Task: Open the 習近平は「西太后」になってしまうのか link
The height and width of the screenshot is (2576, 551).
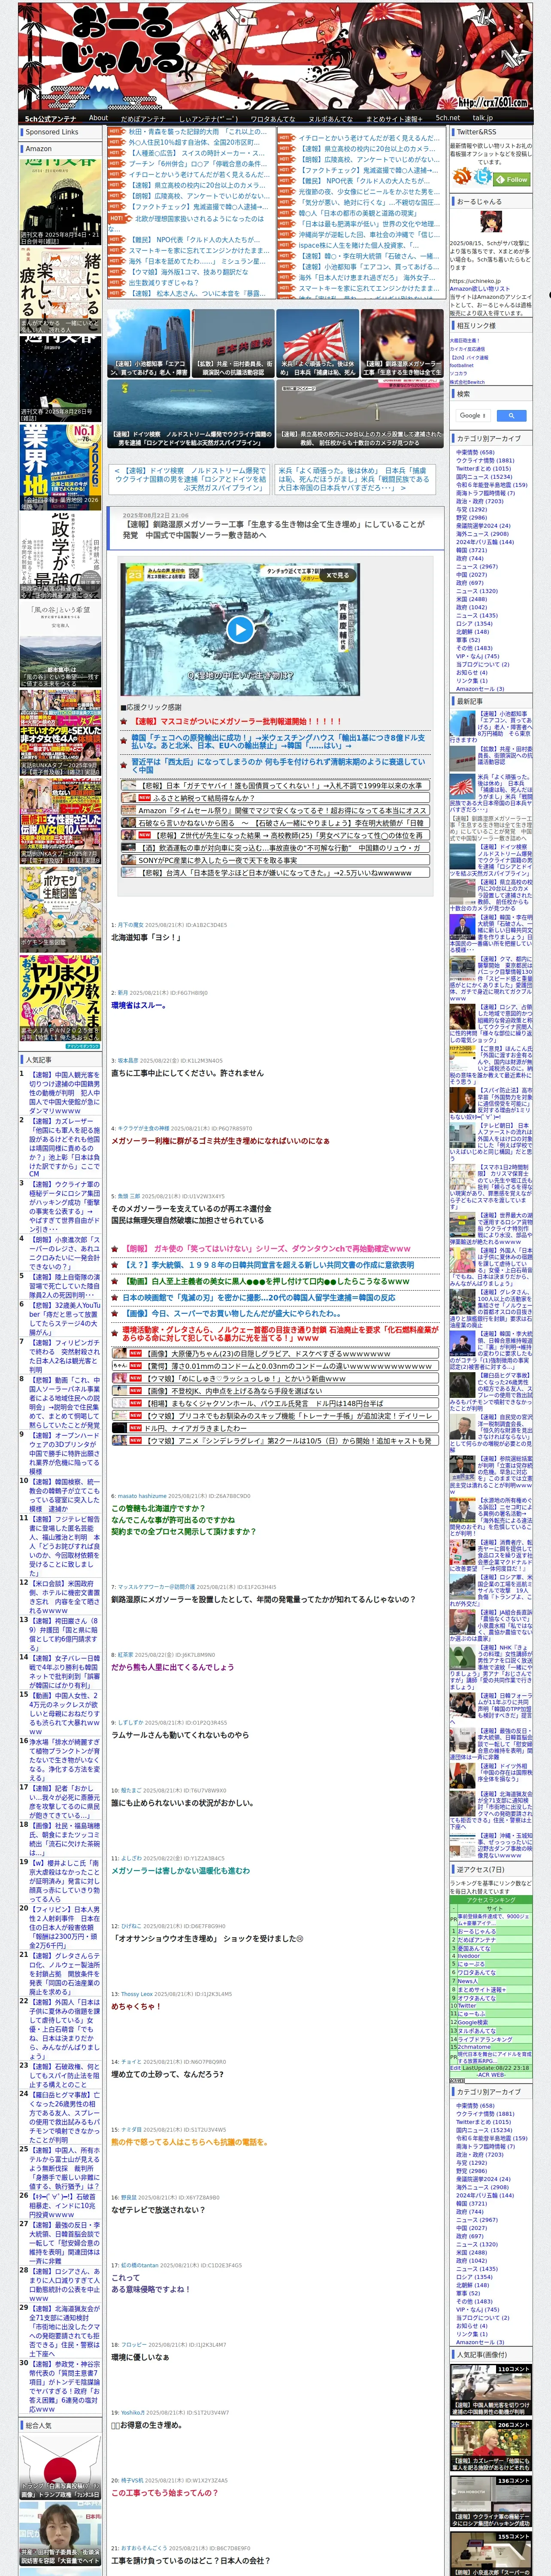Action: point(278,765)
